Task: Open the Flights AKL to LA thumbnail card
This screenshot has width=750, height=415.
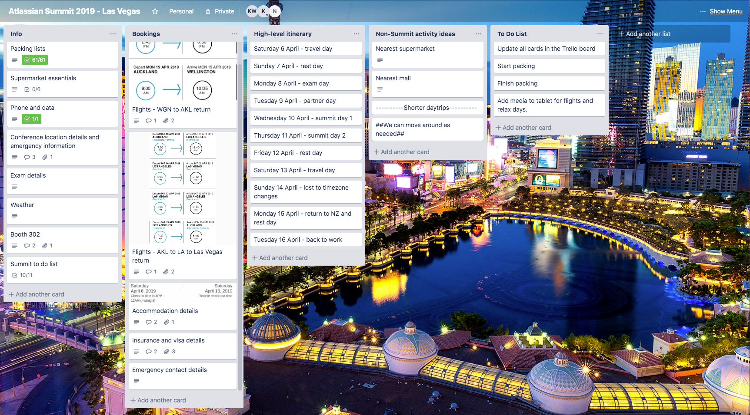Action: pyautogui.click(x=183, y=188)
